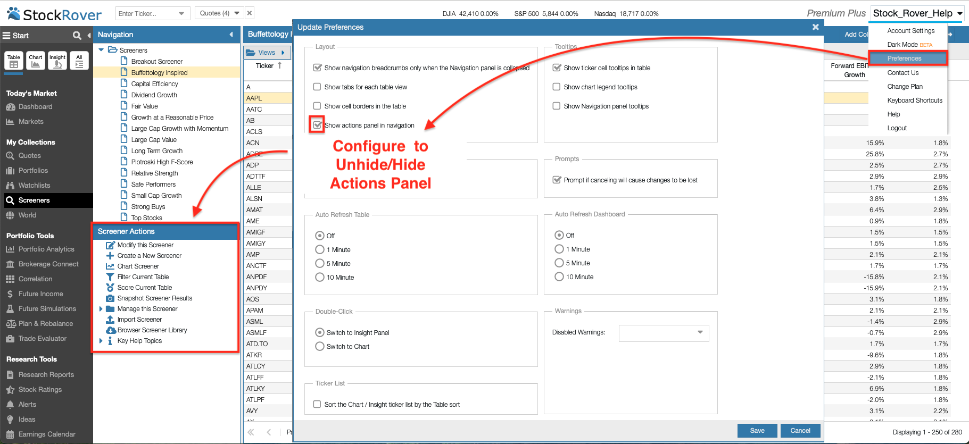Click Browser Screener Library action
This screenshot has width=969, height=444.
(x=152, y=330)
